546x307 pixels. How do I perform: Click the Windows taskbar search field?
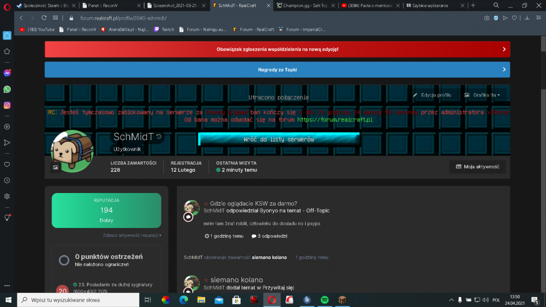click(76, 300)
